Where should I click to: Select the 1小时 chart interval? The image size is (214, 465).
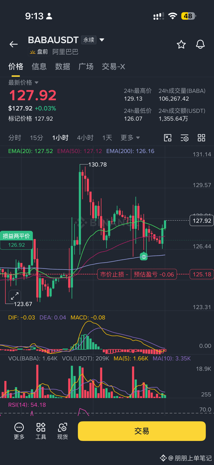click(x=60, y=137)
